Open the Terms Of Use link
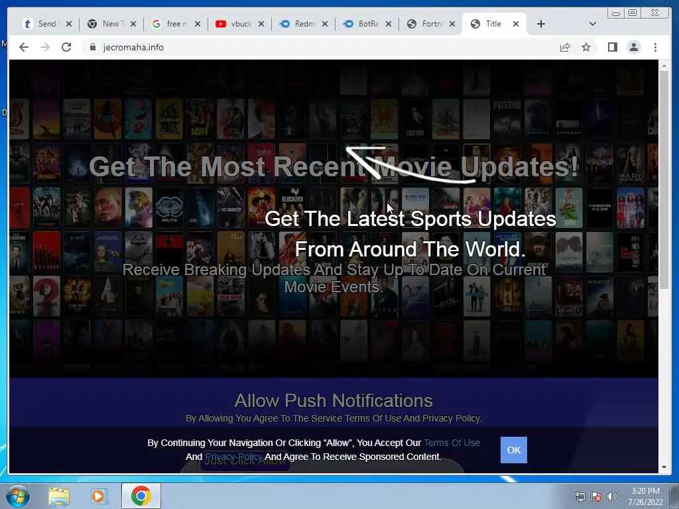The height and width of the screenshot is (509, 679). [x=452, y=443]
